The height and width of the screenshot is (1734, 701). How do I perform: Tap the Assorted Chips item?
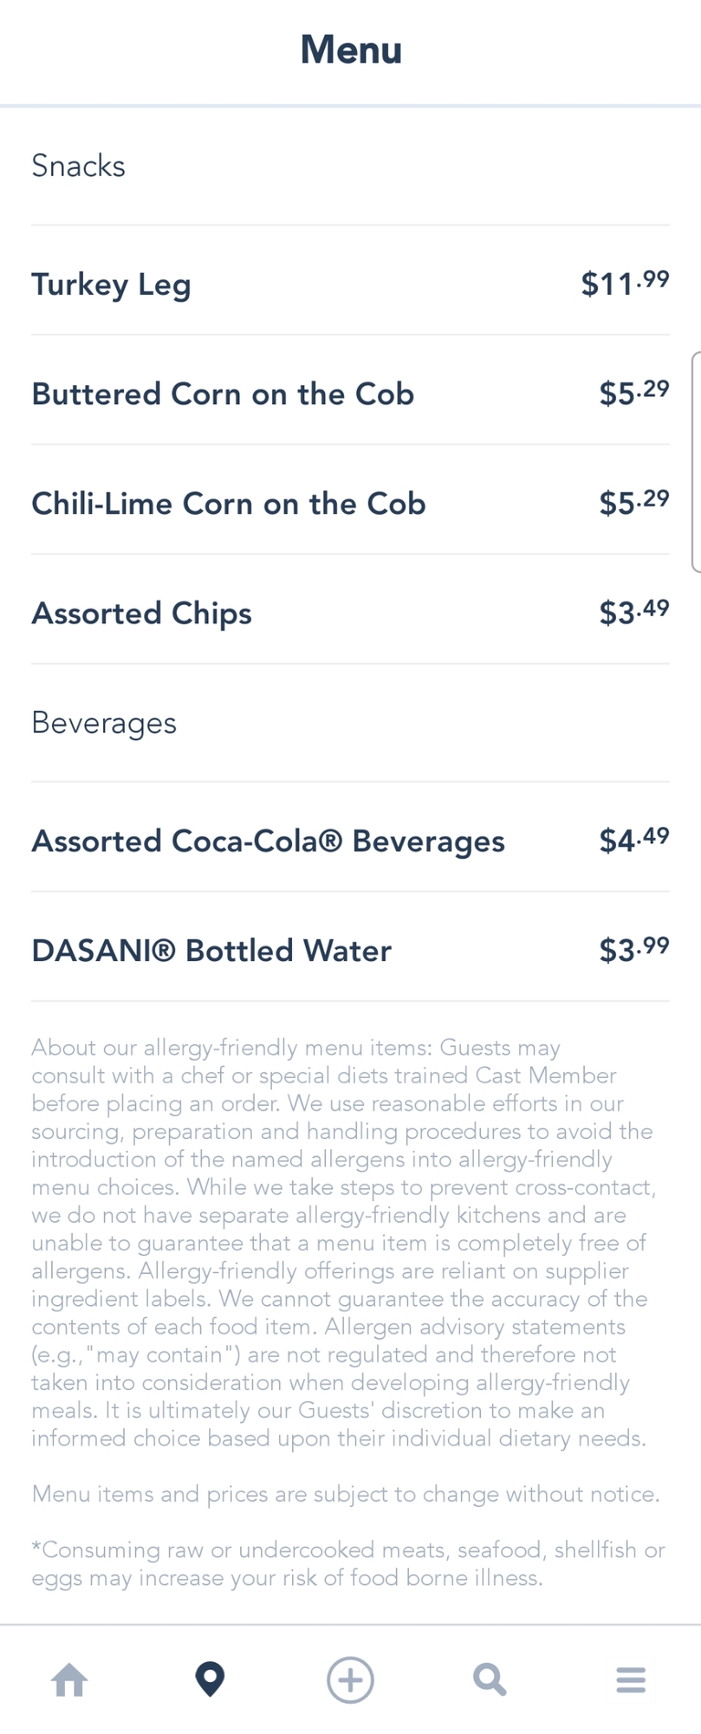pos(141,613)
